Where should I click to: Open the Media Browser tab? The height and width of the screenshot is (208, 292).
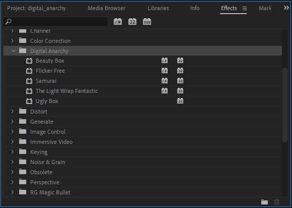coord(107,8)
